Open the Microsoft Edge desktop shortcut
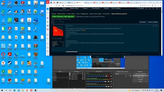Viewport: 164px width, 92px height. (x=16, y=55)
